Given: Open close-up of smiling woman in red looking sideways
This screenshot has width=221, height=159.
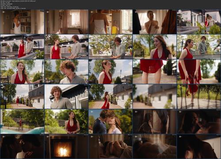Looking at the screenshot, I should click(155, 47).
